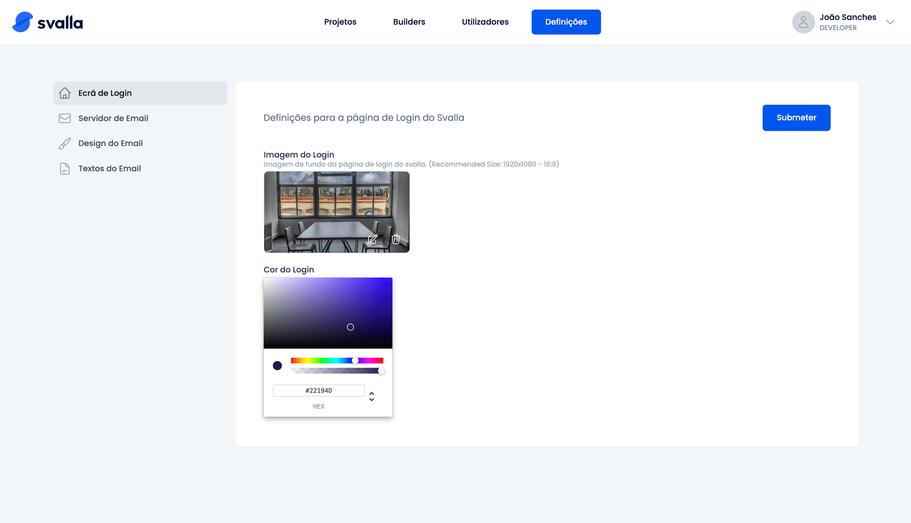Open the Utilizadores section
The height and width of the screenshot is (523, 911).
(x=485, y=22)
